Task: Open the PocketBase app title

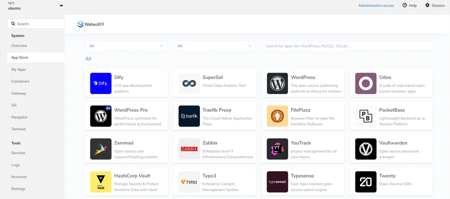Action: pos(392,110)
